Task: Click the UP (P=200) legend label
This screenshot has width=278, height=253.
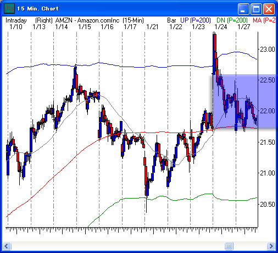Action: tap(196, 20)
